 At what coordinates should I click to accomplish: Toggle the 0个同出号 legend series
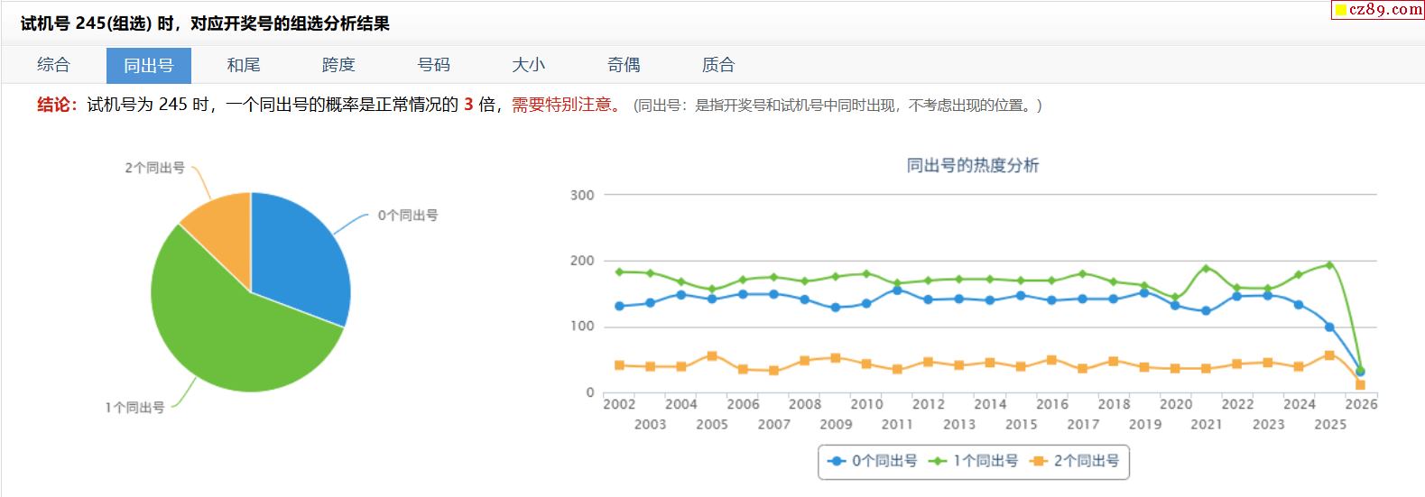point(873,461)
